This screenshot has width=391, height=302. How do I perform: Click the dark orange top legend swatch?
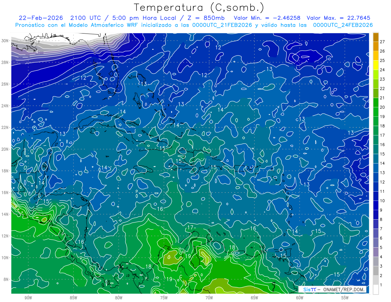coord(376,37)
